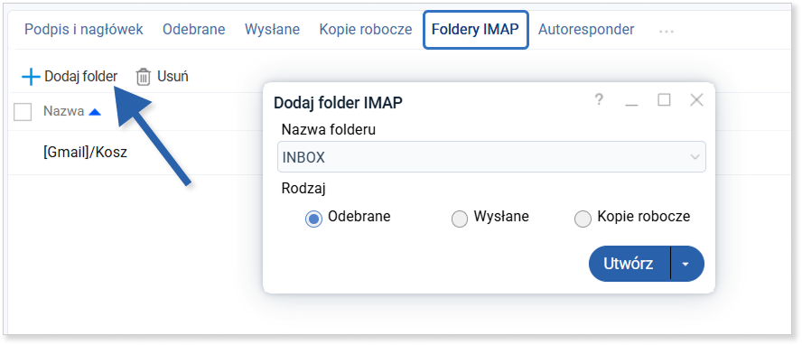Minimize the Dodaj folder IMAP dialog

tap(631, 100)
